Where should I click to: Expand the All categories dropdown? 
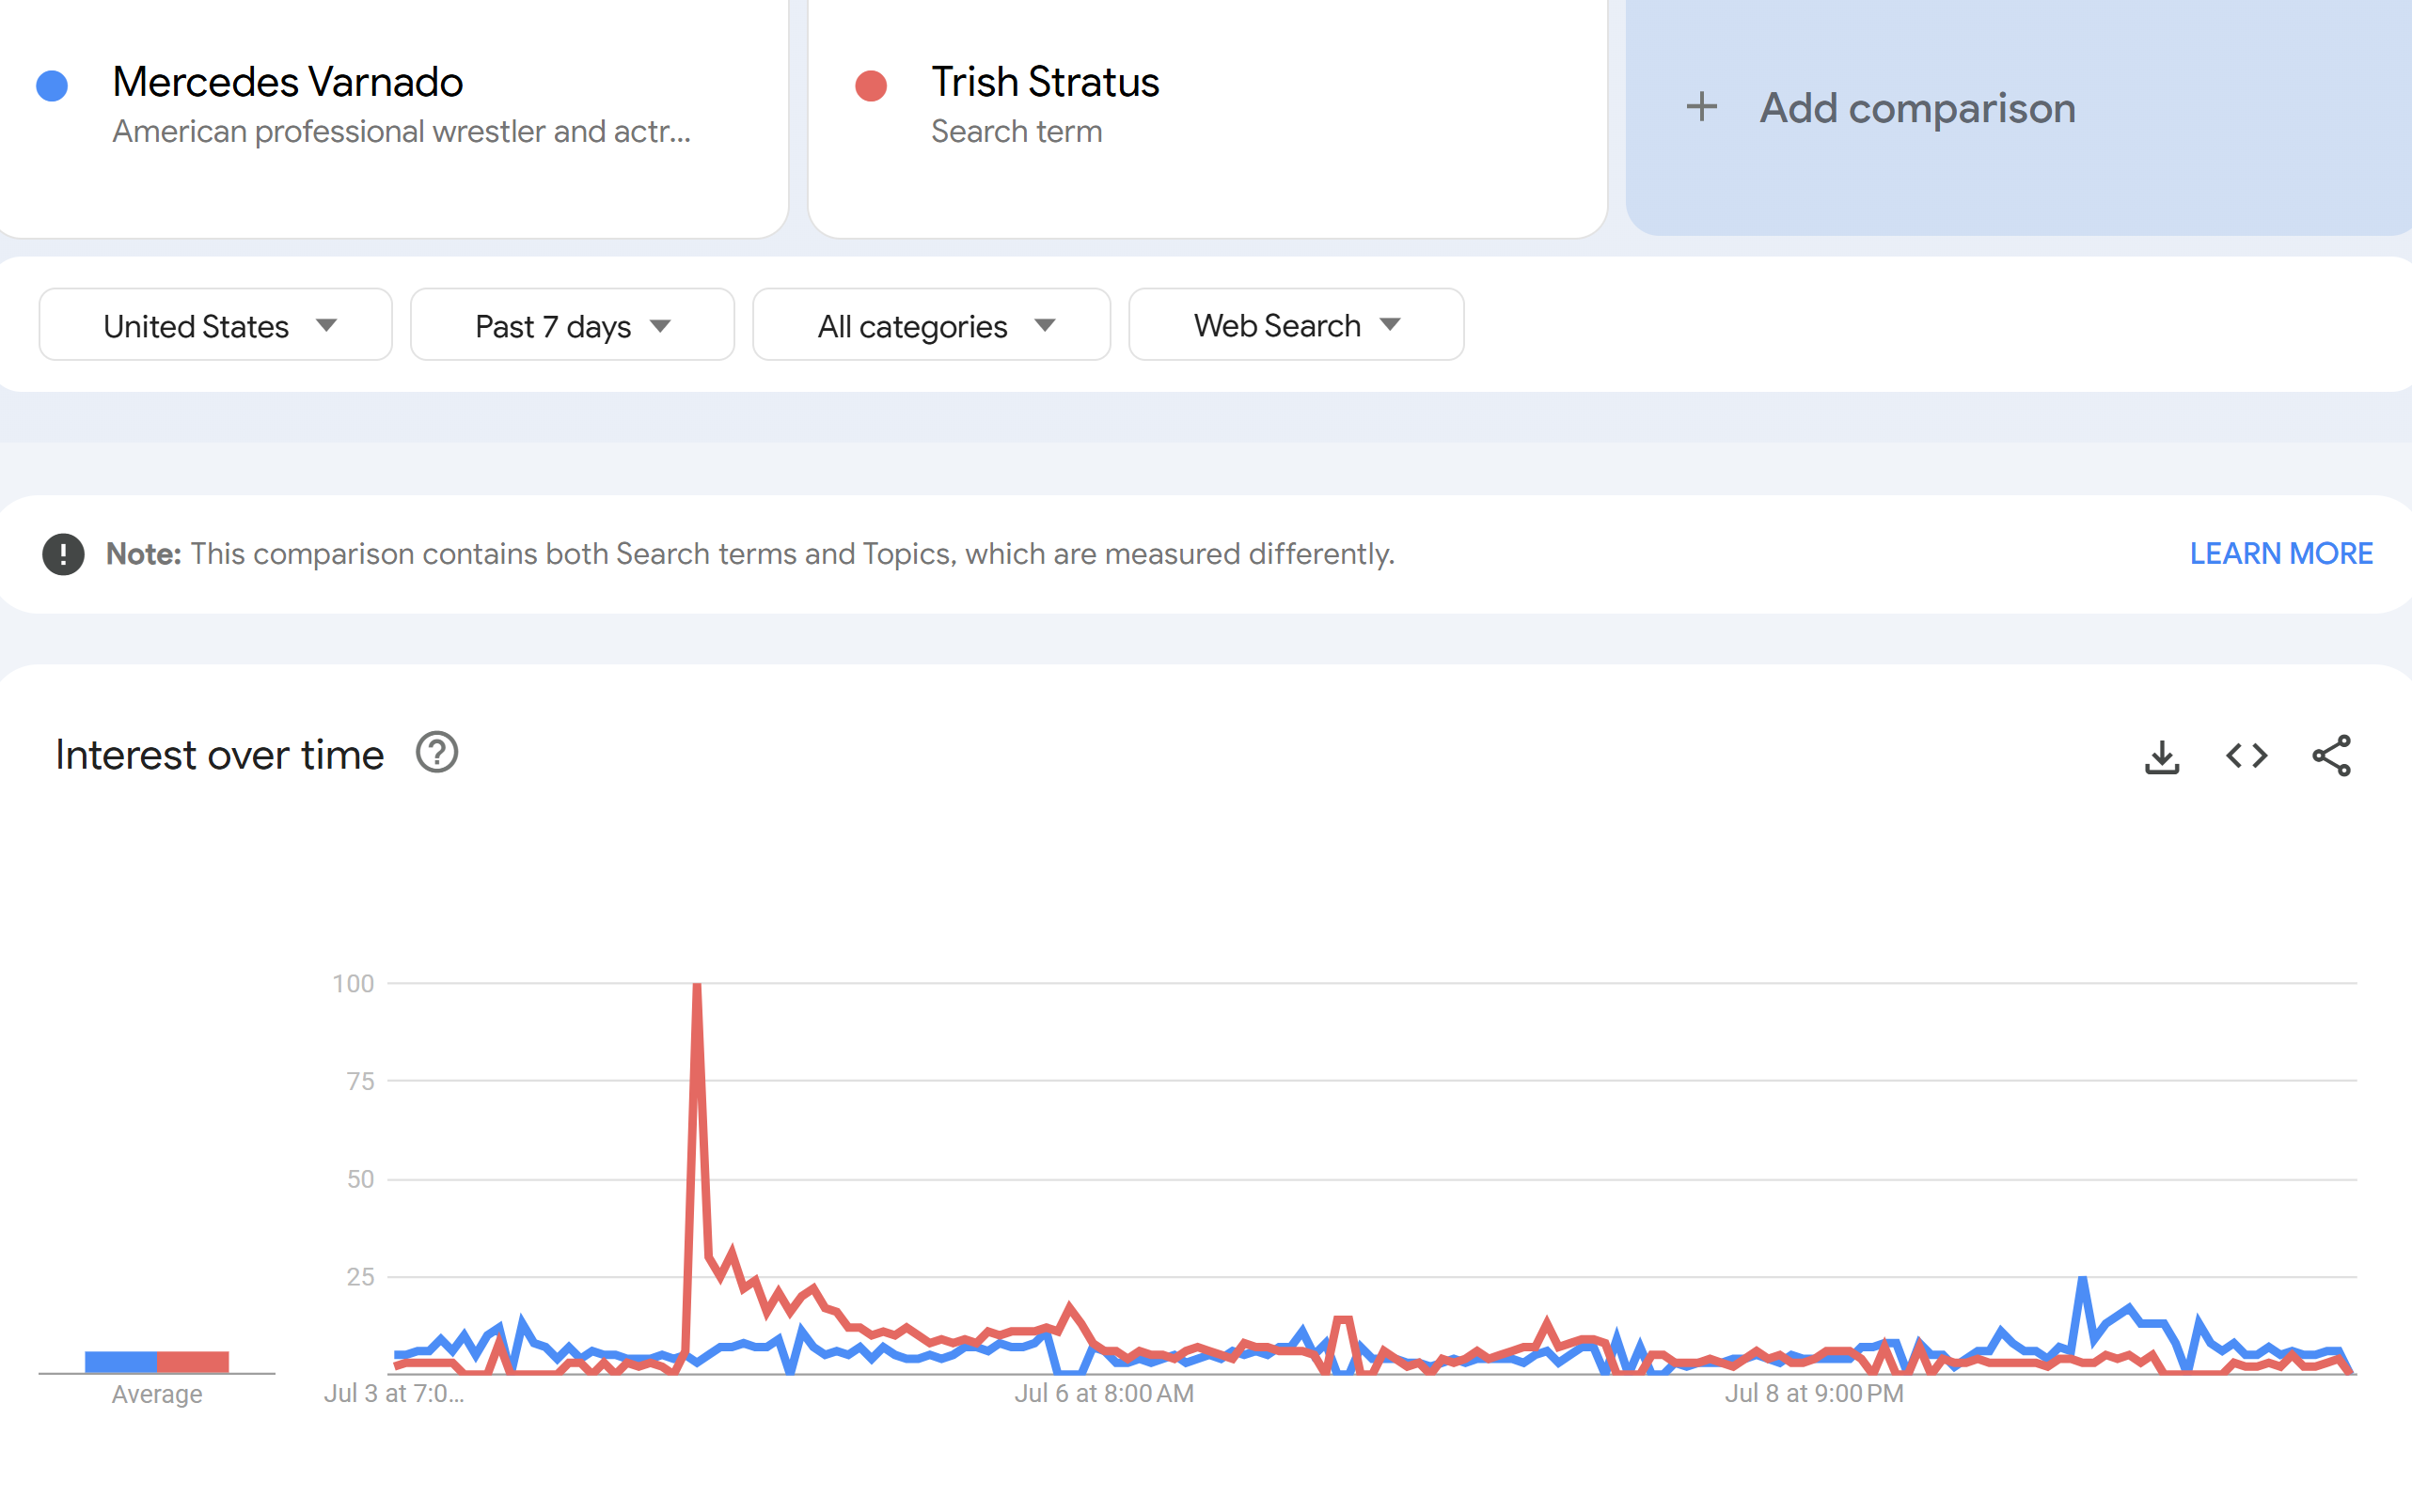click(x=931, y=325)
